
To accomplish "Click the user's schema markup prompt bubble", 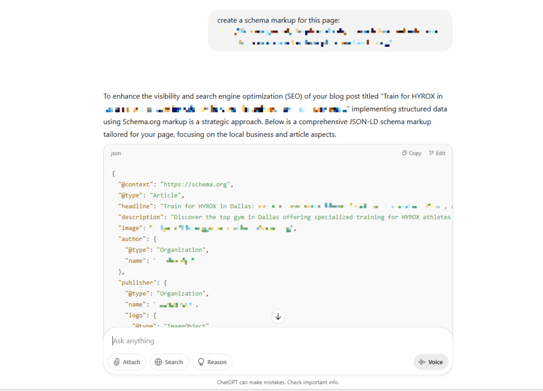I will (x=329, y=30).
